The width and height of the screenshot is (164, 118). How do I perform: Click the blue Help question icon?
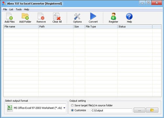click(129, 18)
